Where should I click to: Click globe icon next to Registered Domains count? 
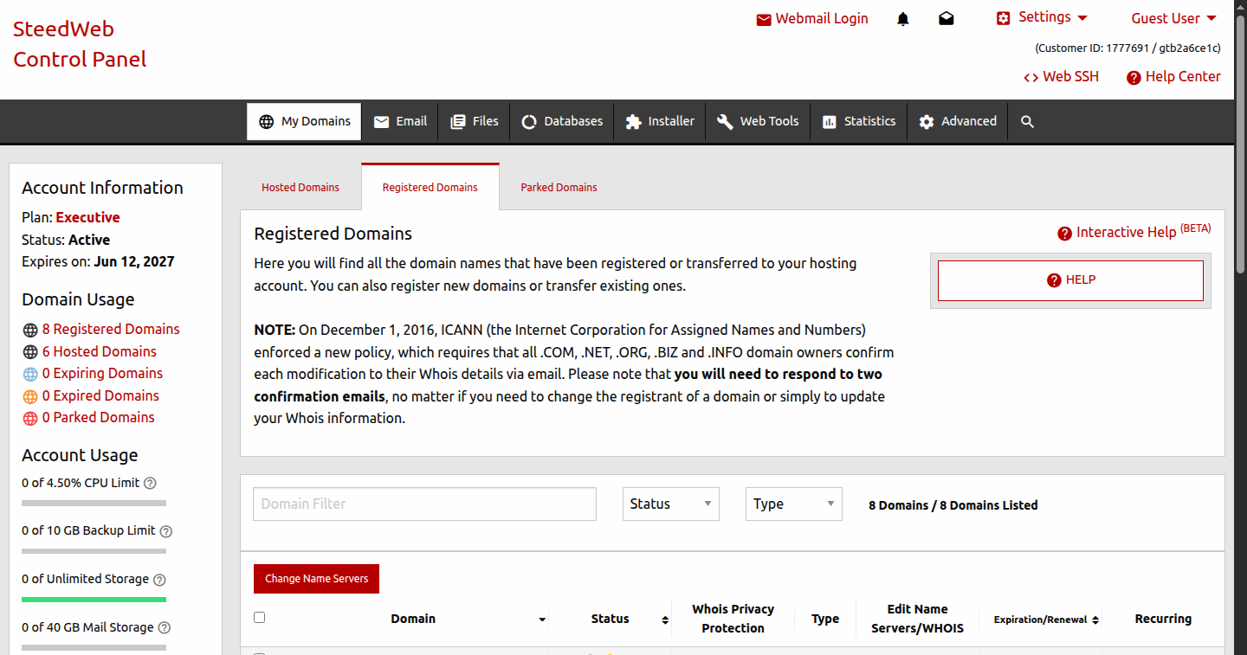pos(30,330)
